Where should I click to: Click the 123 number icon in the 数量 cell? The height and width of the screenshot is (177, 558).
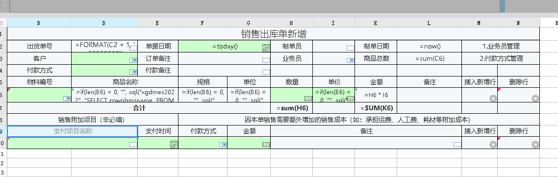(x=308, y=99)
